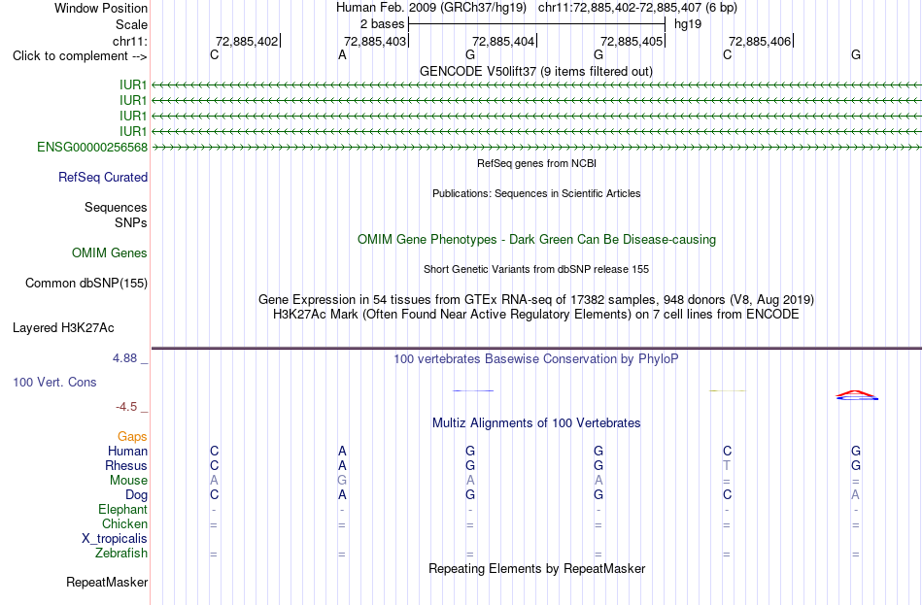Click the 'Zebrafish' species row label
The width and height of the screenshot is (923, 605).
121,554
